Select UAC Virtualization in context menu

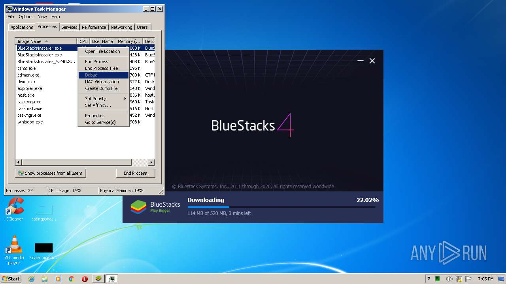[103, 82]
